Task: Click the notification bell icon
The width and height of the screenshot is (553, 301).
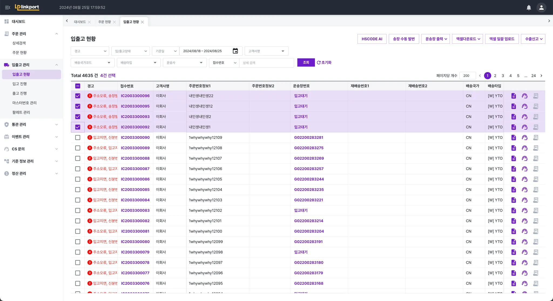Action: coord(529,8)
